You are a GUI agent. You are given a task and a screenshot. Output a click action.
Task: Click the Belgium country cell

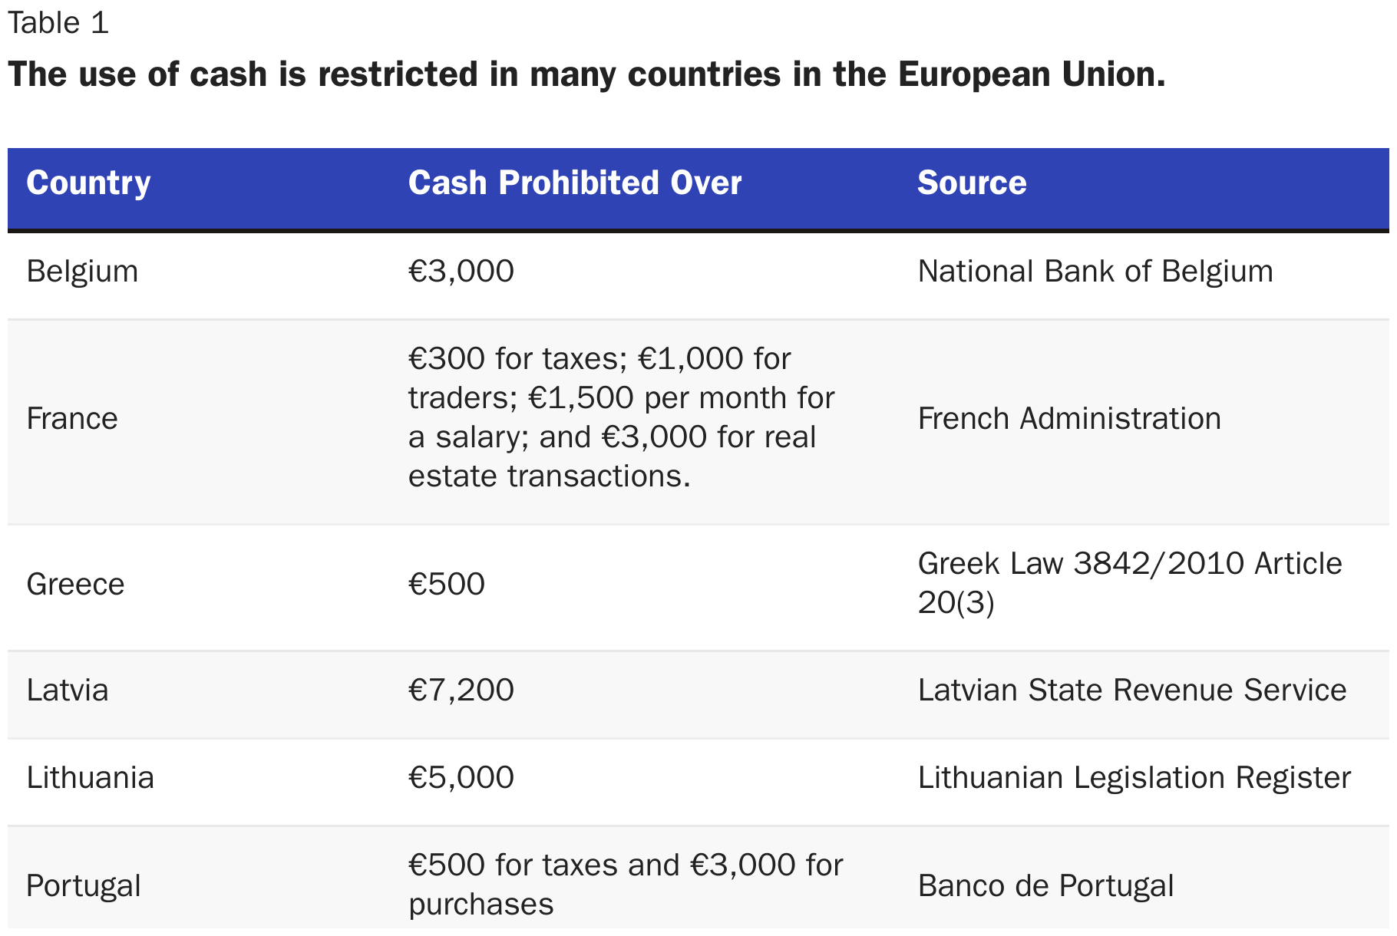pos(82,272)
